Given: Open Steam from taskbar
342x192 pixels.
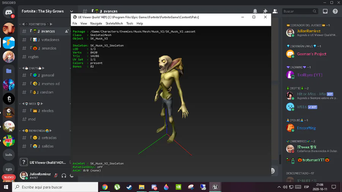Looking at the screenshot, I should coord(129,187).
